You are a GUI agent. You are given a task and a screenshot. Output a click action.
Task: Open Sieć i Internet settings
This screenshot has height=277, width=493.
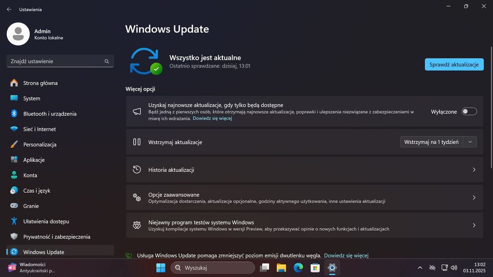60,129
